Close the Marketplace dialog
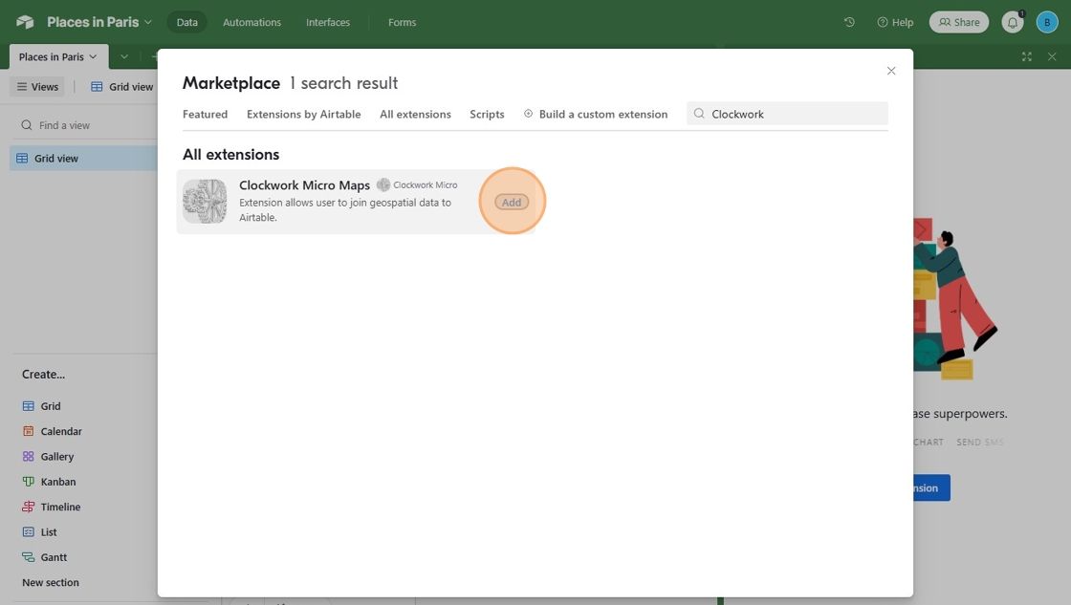This screenshot has width=1071, height=605. (890, 71)
